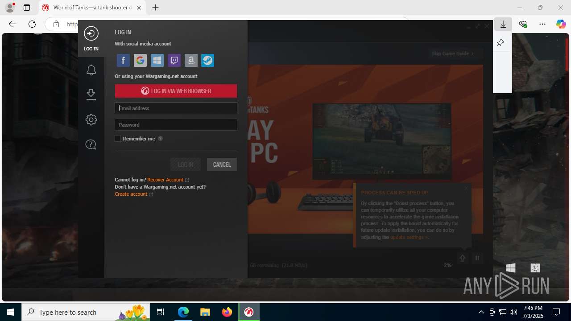Go back in Edge browser
This screenshot has height=321, width=571.
(12, 24)
